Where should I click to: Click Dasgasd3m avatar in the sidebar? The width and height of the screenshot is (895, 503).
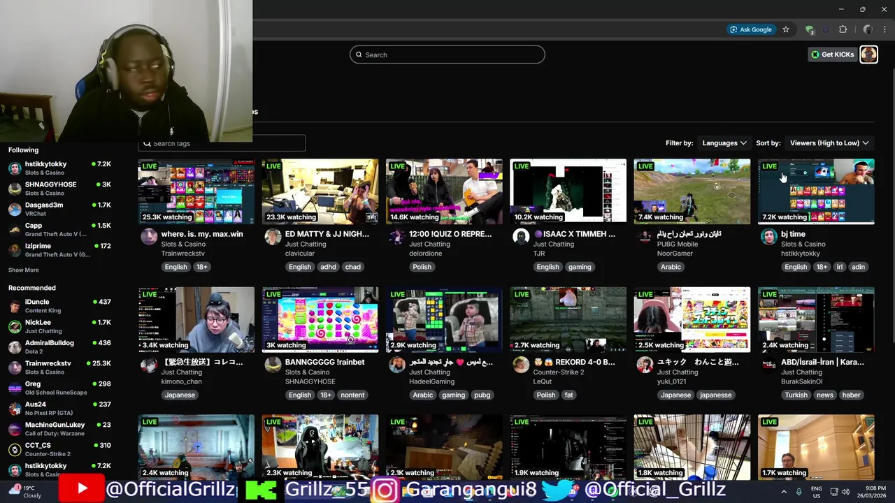pyautogui.click(x=15, y=209)
